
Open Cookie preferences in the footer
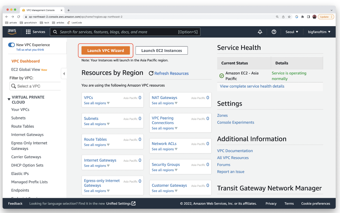(315, 203)
